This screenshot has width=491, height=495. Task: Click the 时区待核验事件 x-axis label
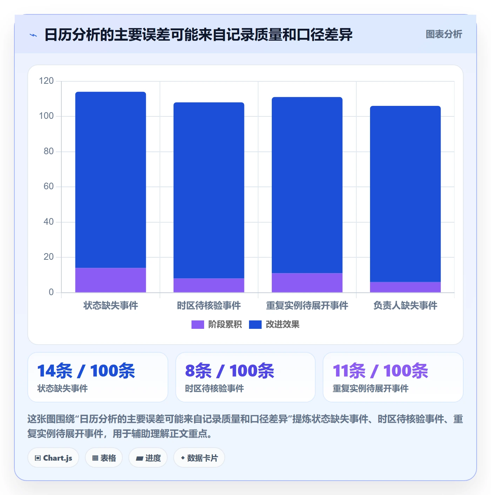[x=209, y=306]
